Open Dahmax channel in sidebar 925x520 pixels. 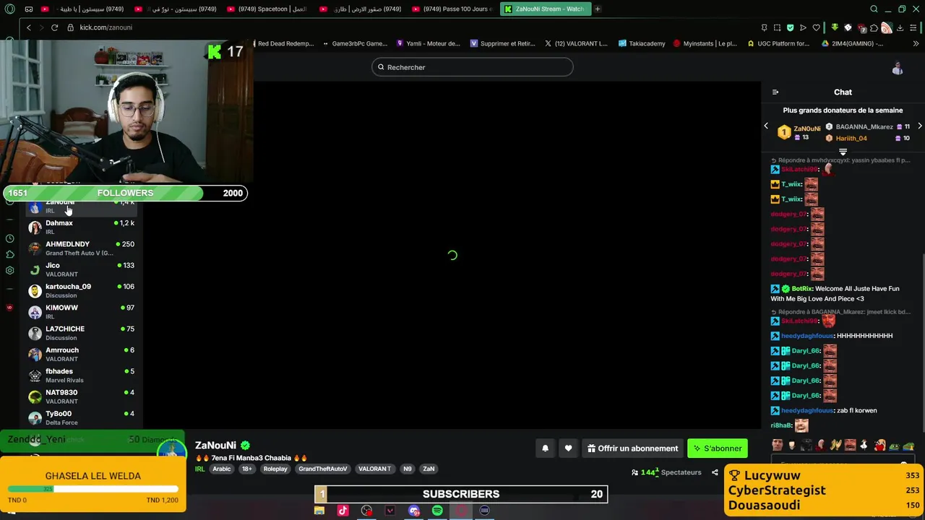82,227
